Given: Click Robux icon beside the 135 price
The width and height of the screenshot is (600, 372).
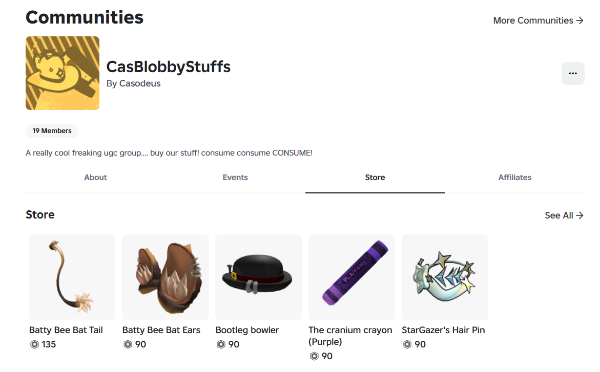Looking at the screenshot, I should 35,344.
